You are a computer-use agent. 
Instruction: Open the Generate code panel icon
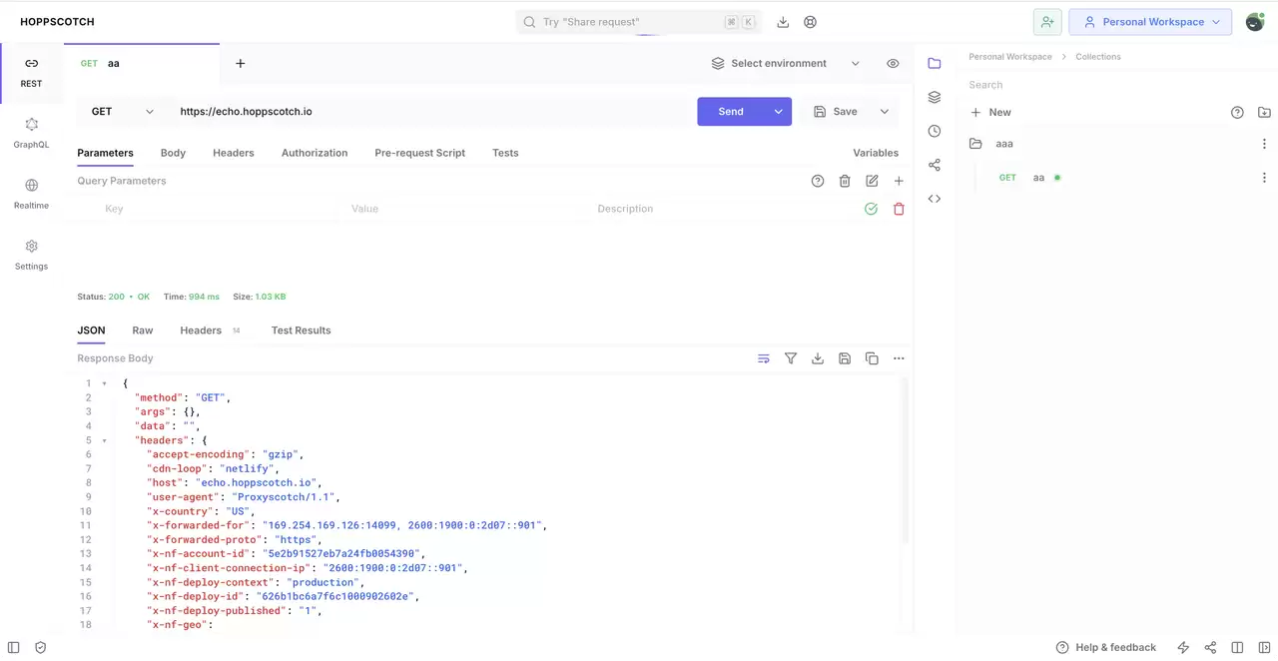[x=935, y=199]
